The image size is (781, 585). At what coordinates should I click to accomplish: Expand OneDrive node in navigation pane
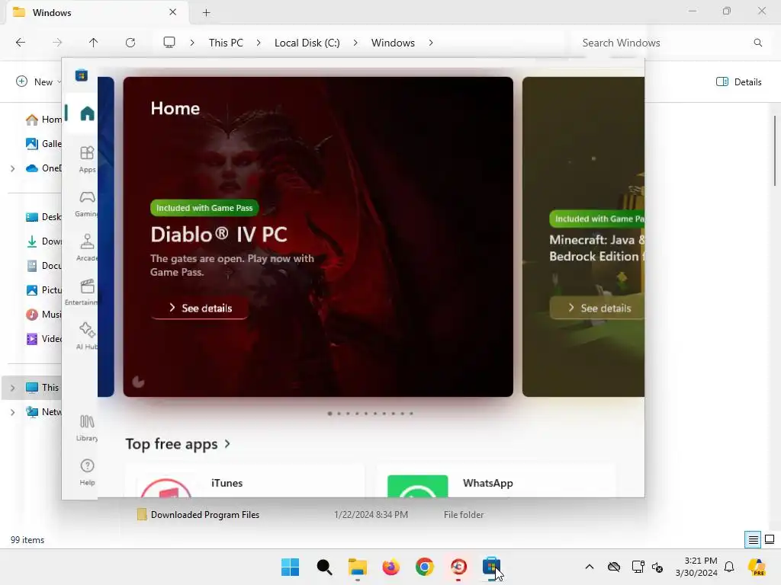pos(12,168)
